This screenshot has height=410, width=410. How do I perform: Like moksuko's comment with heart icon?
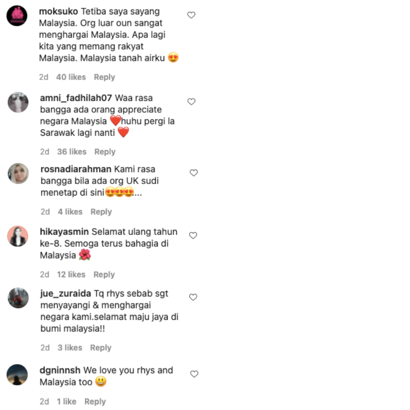pos(191,15)
